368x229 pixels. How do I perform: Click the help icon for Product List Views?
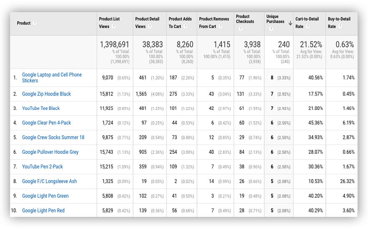[x=114, y=26]
